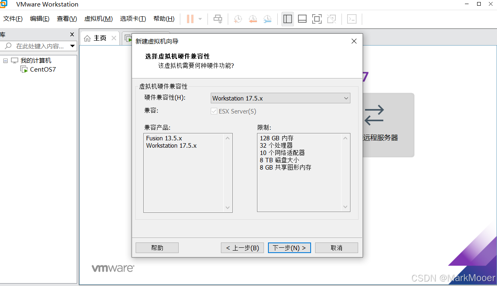The image size is (497, 286).
Task: Click the 10 个网络适配器 limit entry
Action: pyautogui.click(x=282, y=153)
